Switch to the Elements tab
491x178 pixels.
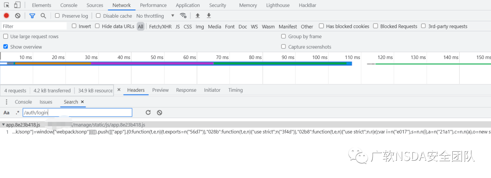[x=42, y=5]
